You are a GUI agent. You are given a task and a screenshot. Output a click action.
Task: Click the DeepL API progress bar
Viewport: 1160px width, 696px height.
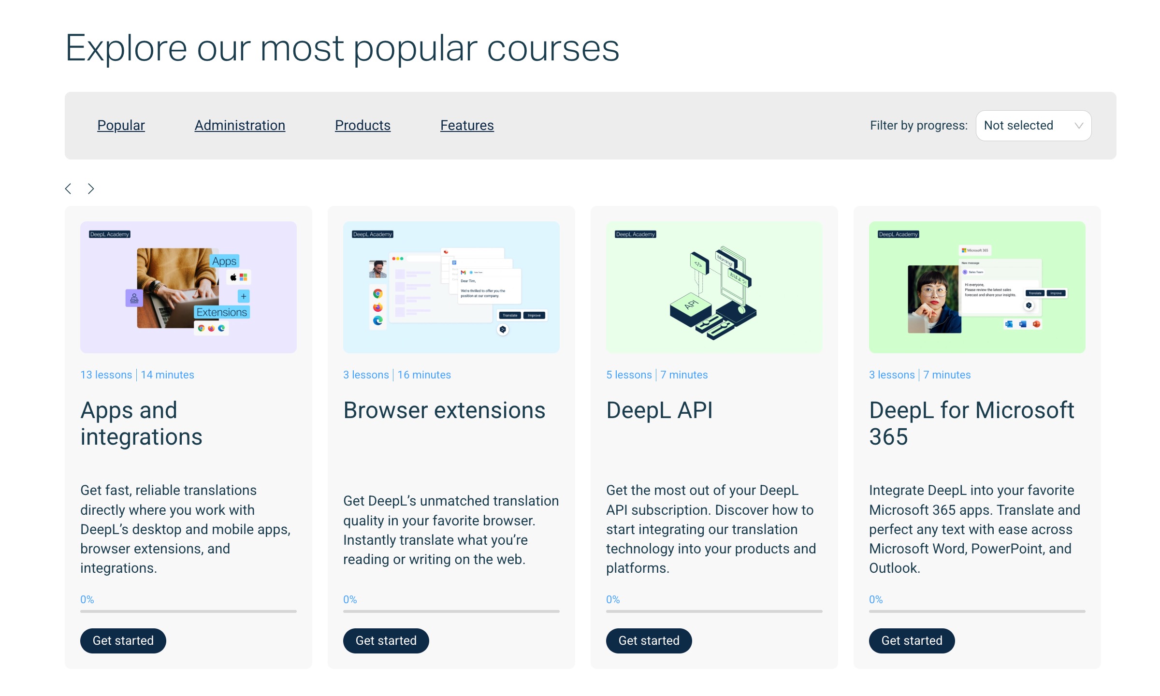[714, 610]
